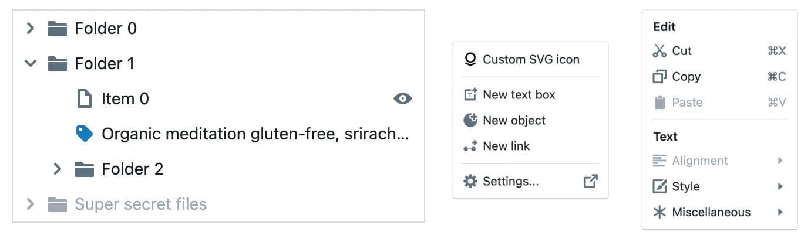Expand Folder 2 with its chevron
Screen dimensions: 811x242
[58, 169]
